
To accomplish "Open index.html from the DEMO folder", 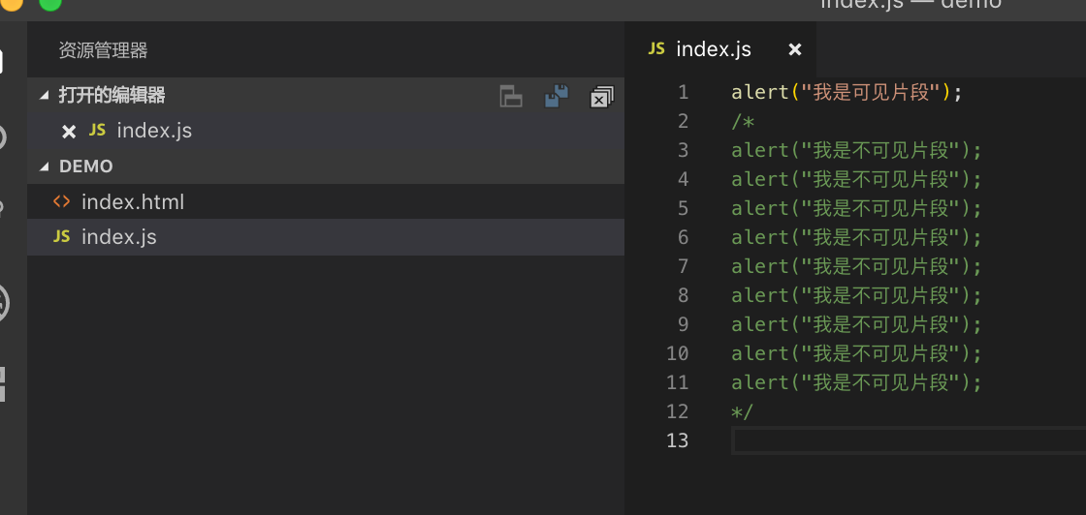I will click(132, 202).
